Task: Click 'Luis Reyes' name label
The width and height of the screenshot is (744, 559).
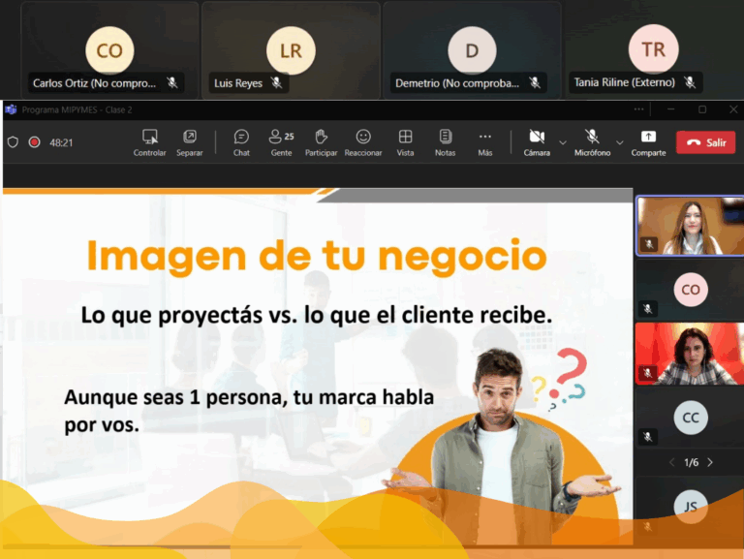Action: (x=238, y=83)
